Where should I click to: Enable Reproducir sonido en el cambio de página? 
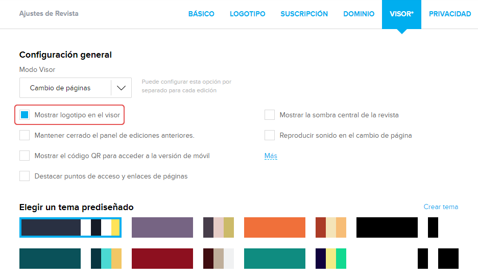click(x=270, y=135)
